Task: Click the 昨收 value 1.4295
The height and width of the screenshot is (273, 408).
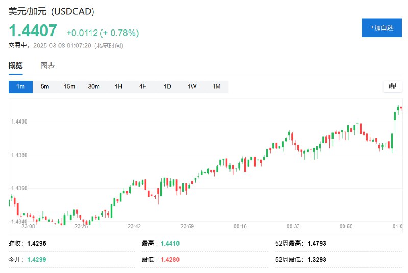Action: point(37,244)
